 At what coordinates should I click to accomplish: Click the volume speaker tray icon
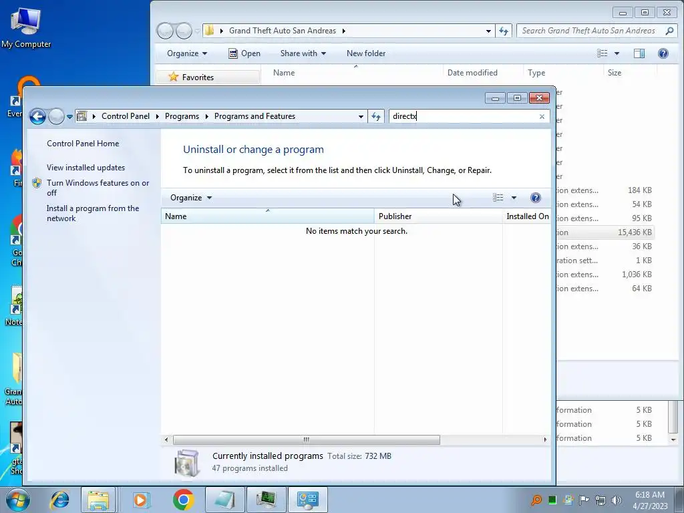click(616, 500)
